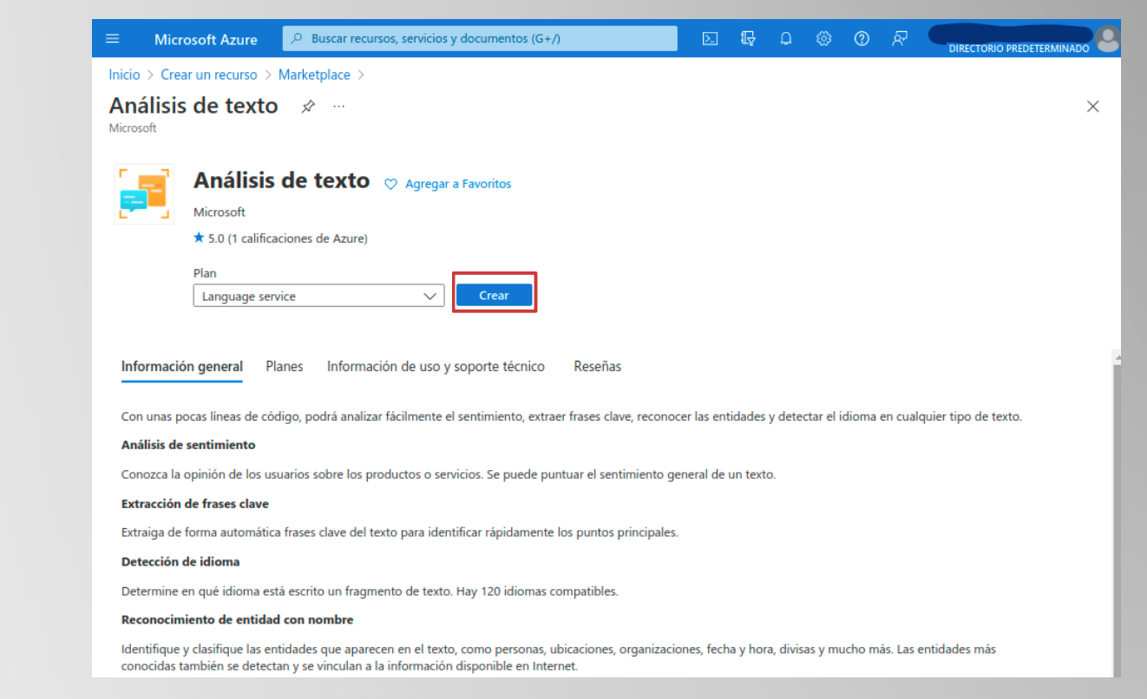Open the notifications bell
1147x699 pixels.
(x=785, y=38)
